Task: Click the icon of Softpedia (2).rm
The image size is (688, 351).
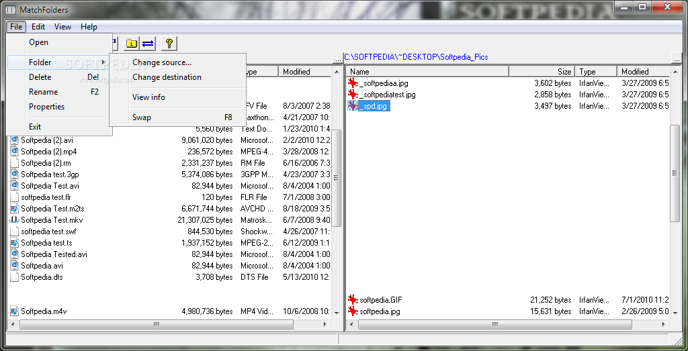Action: point(14,163)
